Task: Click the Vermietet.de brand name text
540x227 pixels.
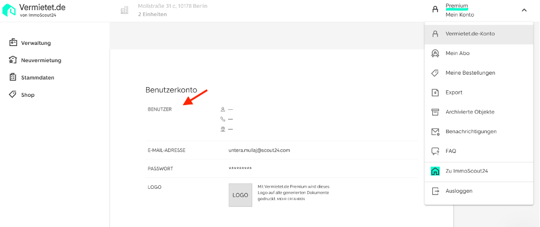Action: pyautogui.click(x=43, y=7)
